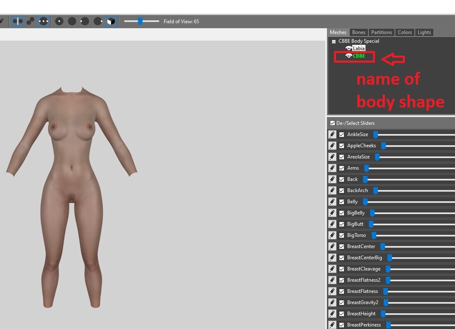The image size is (455, 329).
Task: Select the Labia mesh in the tree
Action: click(359, 48)
